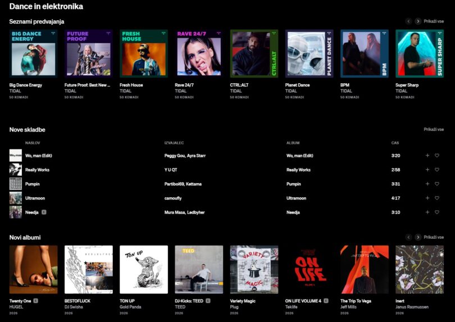Show all albums in Novi albumi section
Image resolution: width=455 pixels, height=322 pixels.
tap(434, 237)
